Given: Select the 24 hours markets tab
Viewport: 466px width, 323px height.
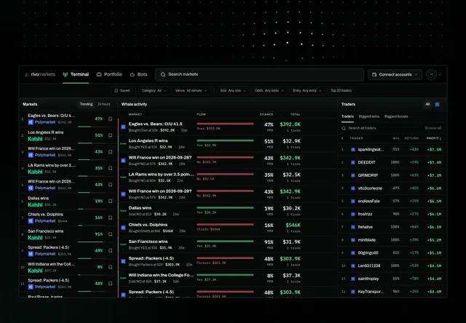Looking at the screenshot, I should (103, 104).
